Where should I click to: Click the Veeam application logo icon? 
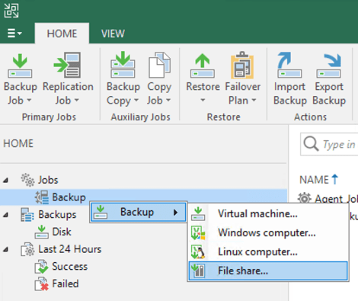coord(11,11)
